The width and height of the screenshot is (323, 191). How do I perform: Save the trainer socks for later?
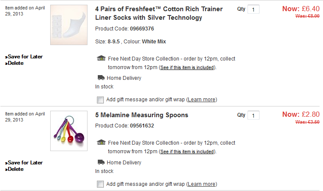click(x=25, y=57)
